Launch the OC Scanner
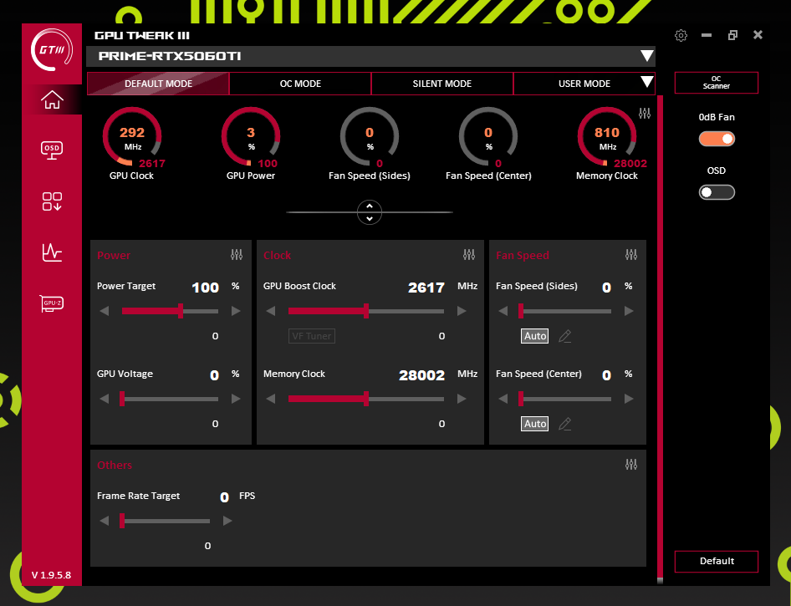The image size is (791, 606). click(717, 83)
